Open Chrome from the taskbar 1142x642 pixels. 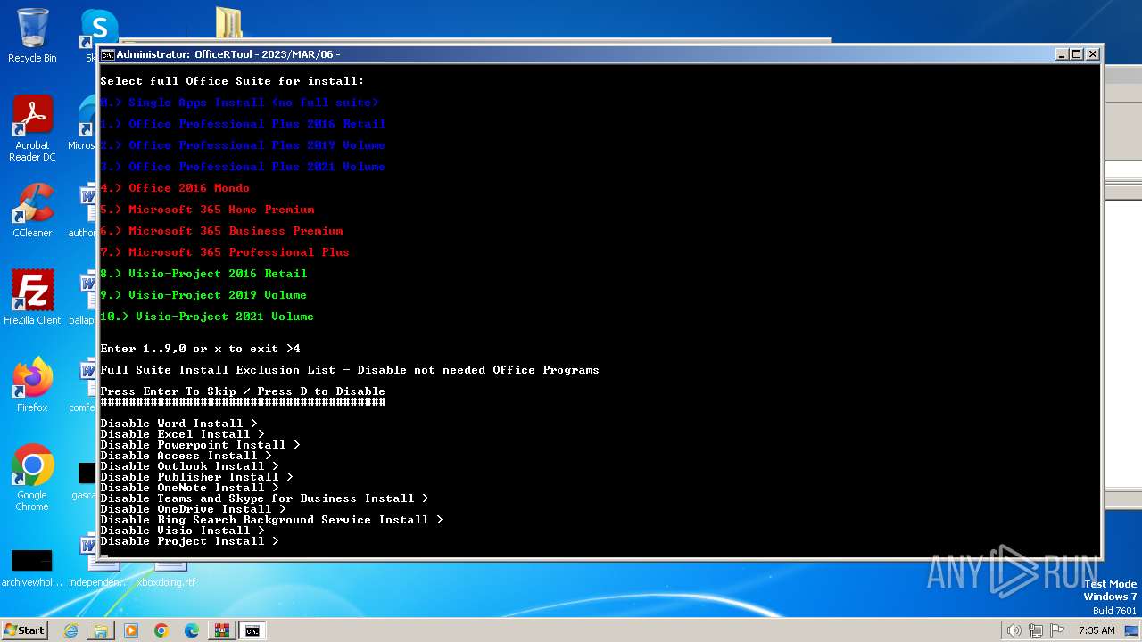click(161, 630)
